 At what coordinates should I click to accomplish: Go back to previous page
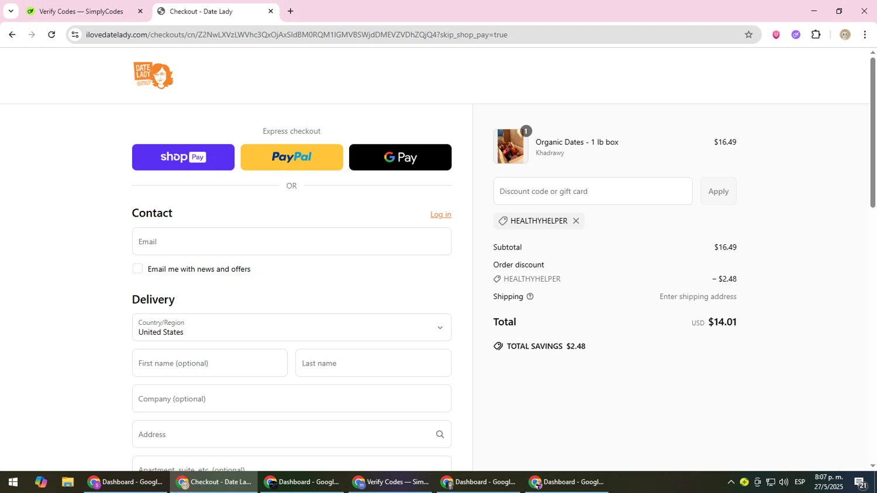click(12, 34)
